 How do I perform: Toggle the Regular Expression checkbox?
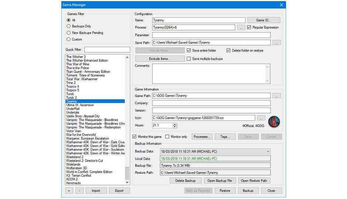tap(249, 27)
